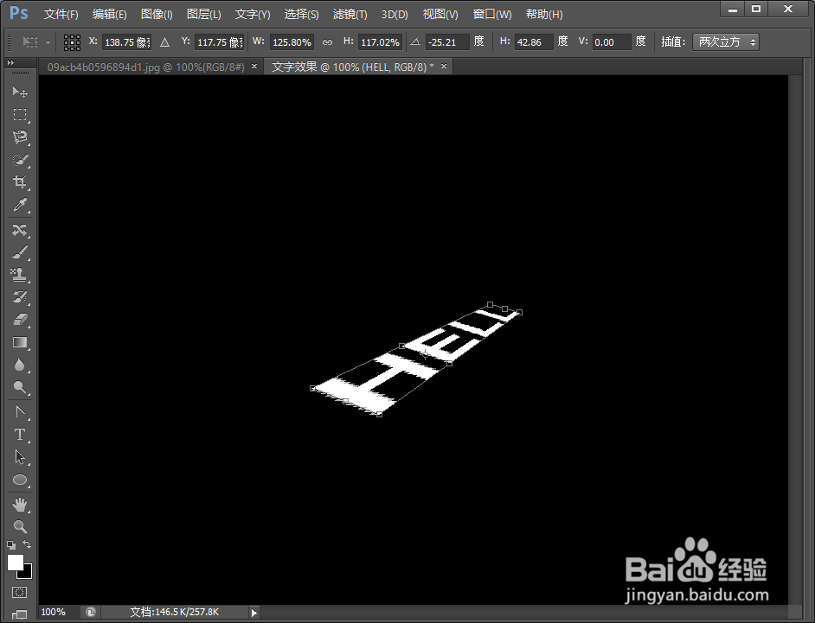815x623 pixels.
Task: Select the Eyedropper tool
Action: [x=20, y=205]
